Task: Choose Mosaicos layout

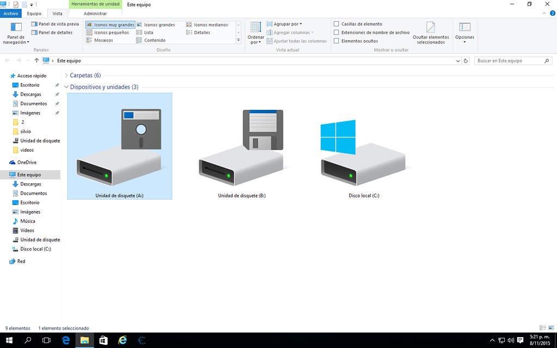Action: 100,40
